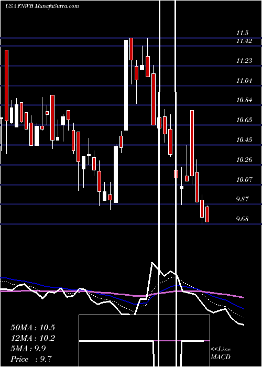Click the '<<Live MACD' label

(221, 353)
